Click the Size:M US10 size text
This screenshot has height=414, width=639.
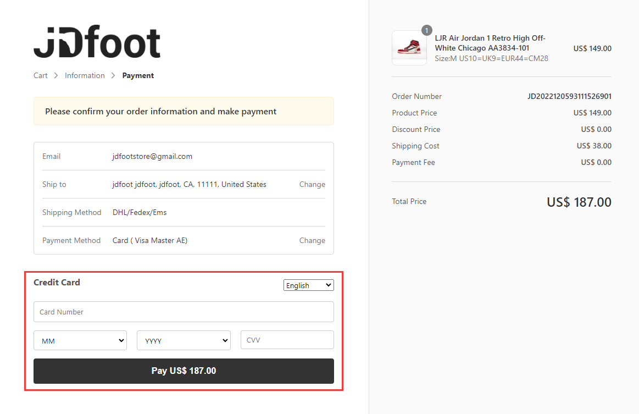pyautogui.click(x=492, y=58)
